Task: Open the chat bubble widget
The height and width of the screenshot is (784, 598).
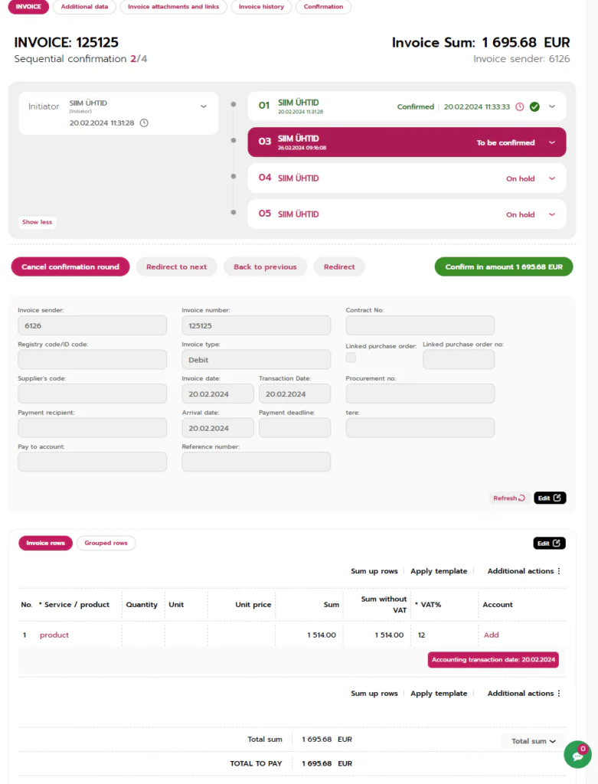Action: tap(577, 754)
